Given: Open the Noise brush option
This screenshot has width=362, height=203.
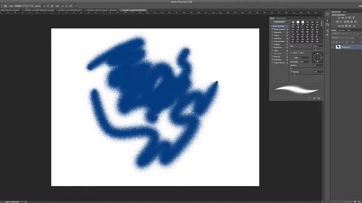Looking at the screenshot, I should [x=275, y=51].
